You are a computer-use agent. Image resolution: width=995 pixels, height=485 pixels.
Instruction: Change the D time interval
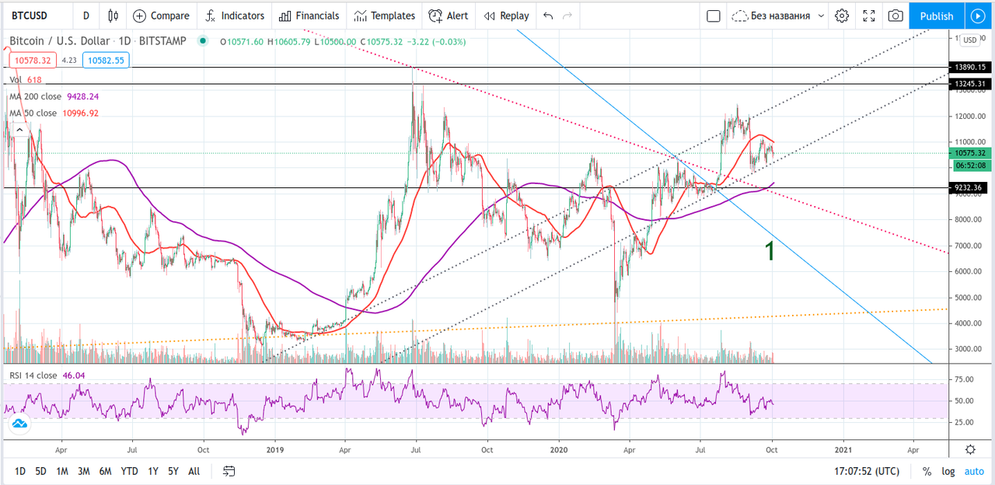coord(86,16)
